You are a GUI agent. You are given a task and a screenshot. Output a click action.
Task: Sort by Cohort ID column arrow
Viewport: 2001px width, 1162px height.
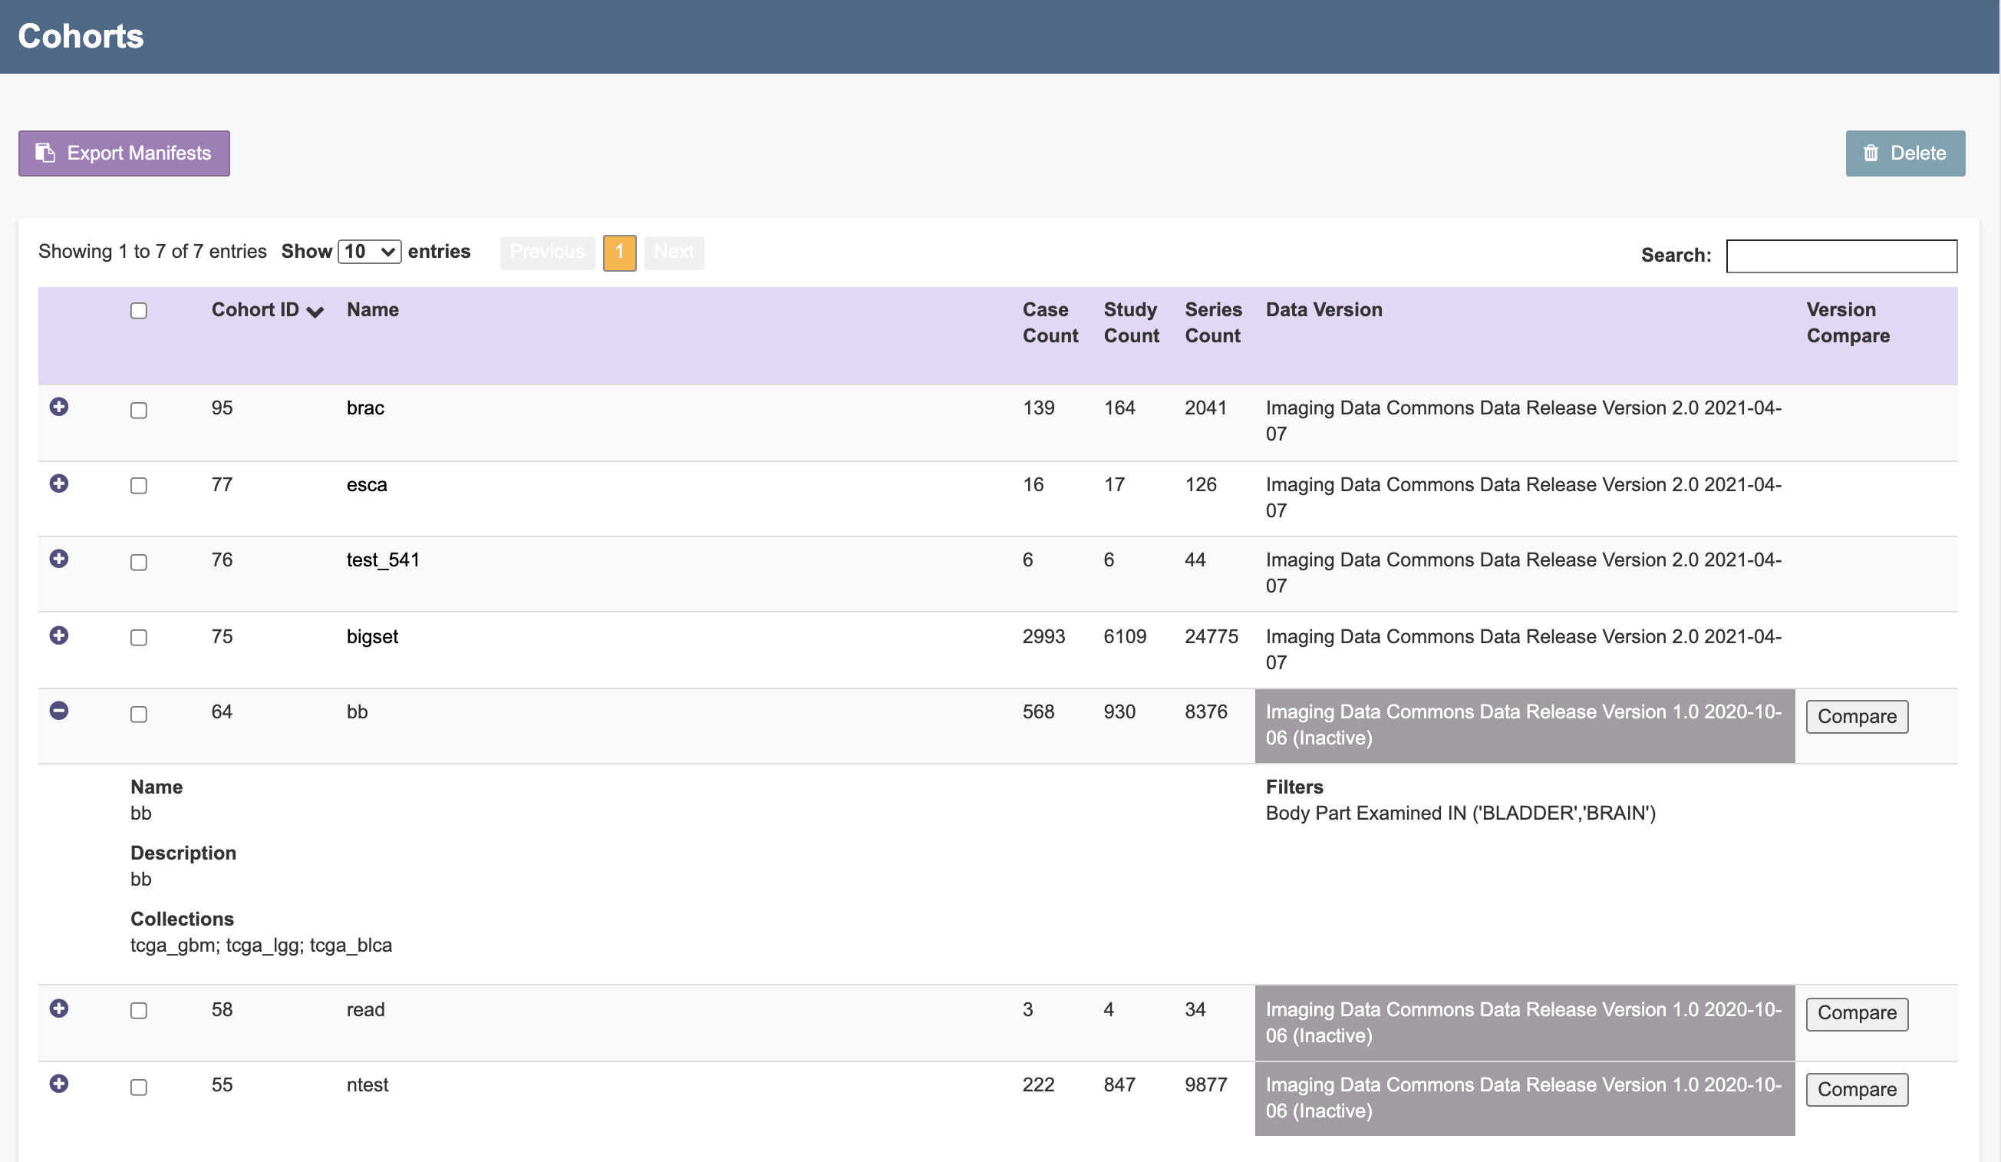click(x=315, y=312)
